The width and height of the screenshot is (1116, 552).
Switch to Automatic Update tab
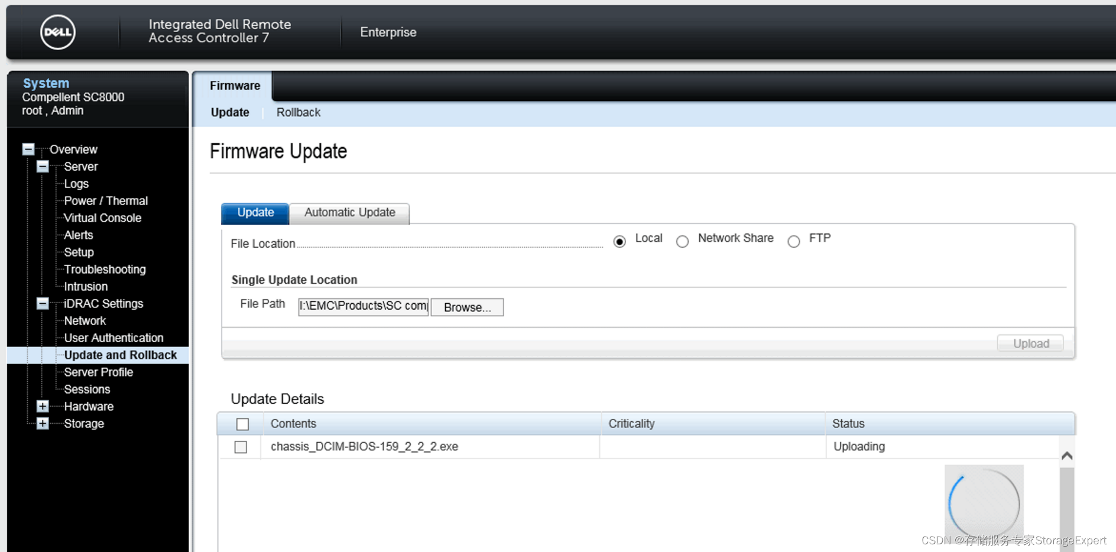[x=349, y=213]
